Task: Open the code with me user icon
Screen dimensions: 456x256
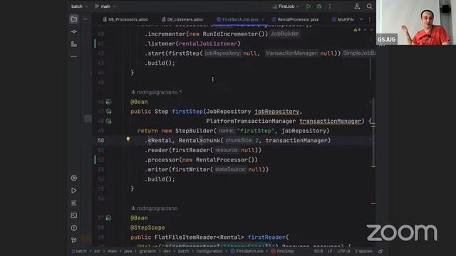Action: (357, 6)
